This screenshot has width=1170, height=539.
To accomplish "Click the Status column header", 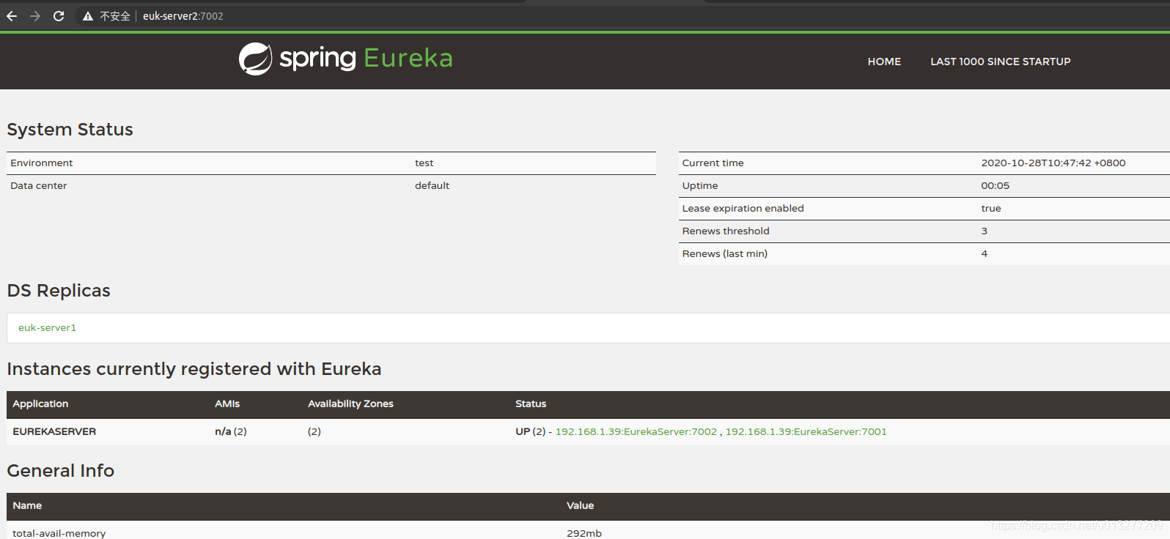I will point(531,404).
